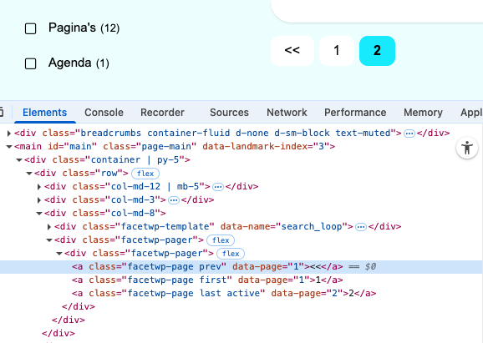Check the Agenda (1) checkbox
This screenshot has width=483, height=343.
[x=30, y=63]
